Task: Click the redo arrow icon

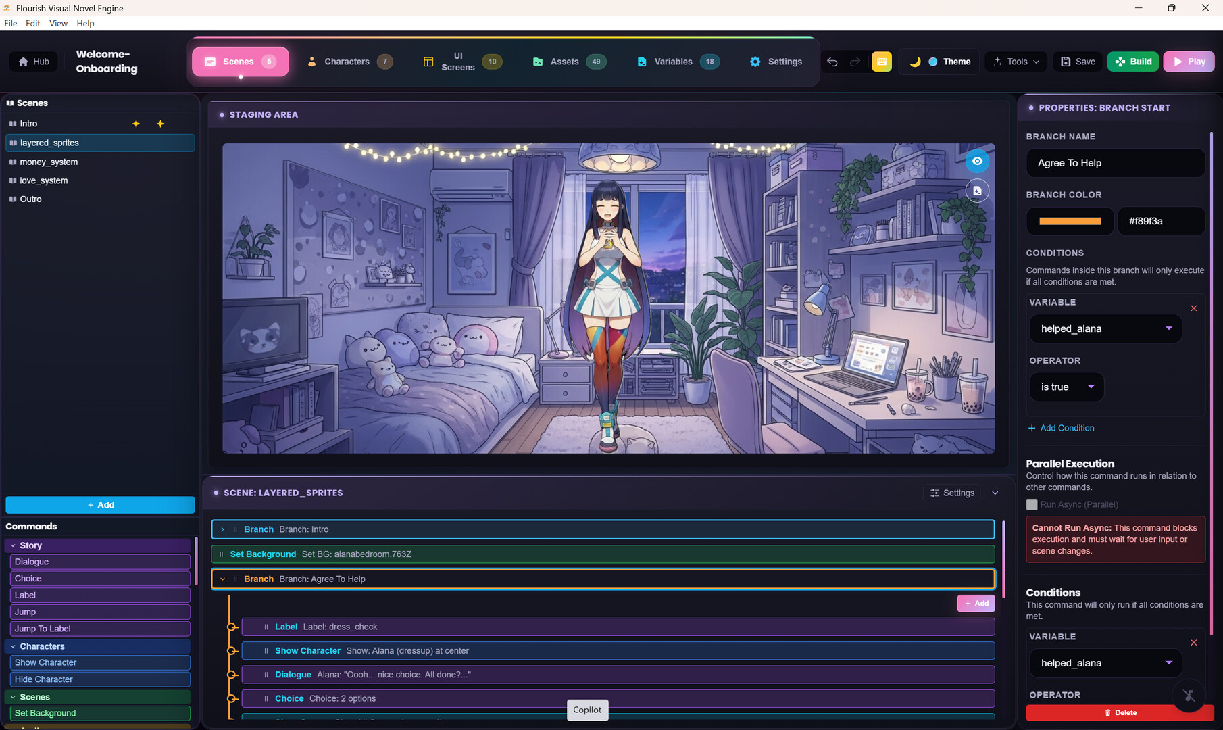Action: tap(855, 62)
